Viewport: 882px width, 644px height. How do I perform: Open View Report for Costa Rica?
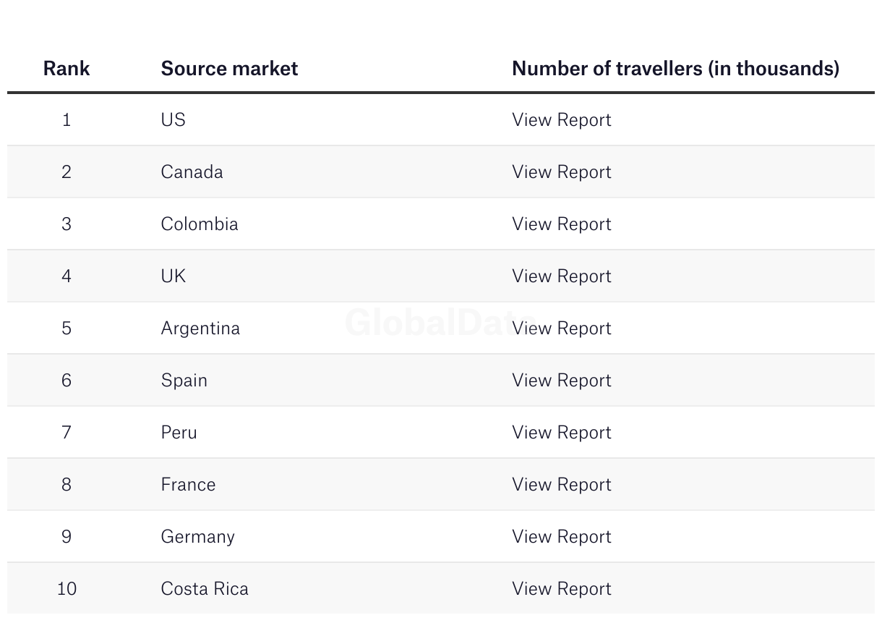[x=561, y=588]
